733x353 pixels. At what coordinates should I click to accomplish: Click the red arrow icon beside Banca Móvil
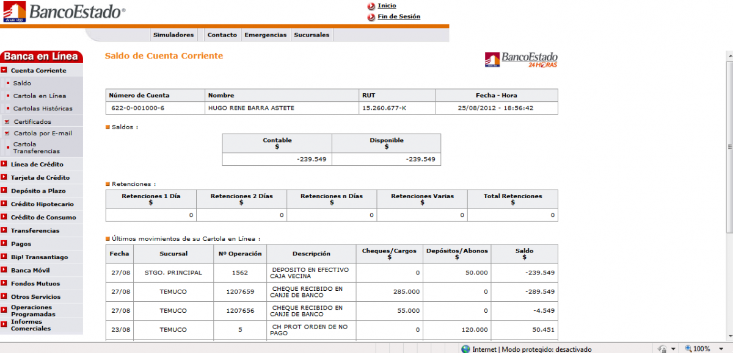click(x=4, y=270)
